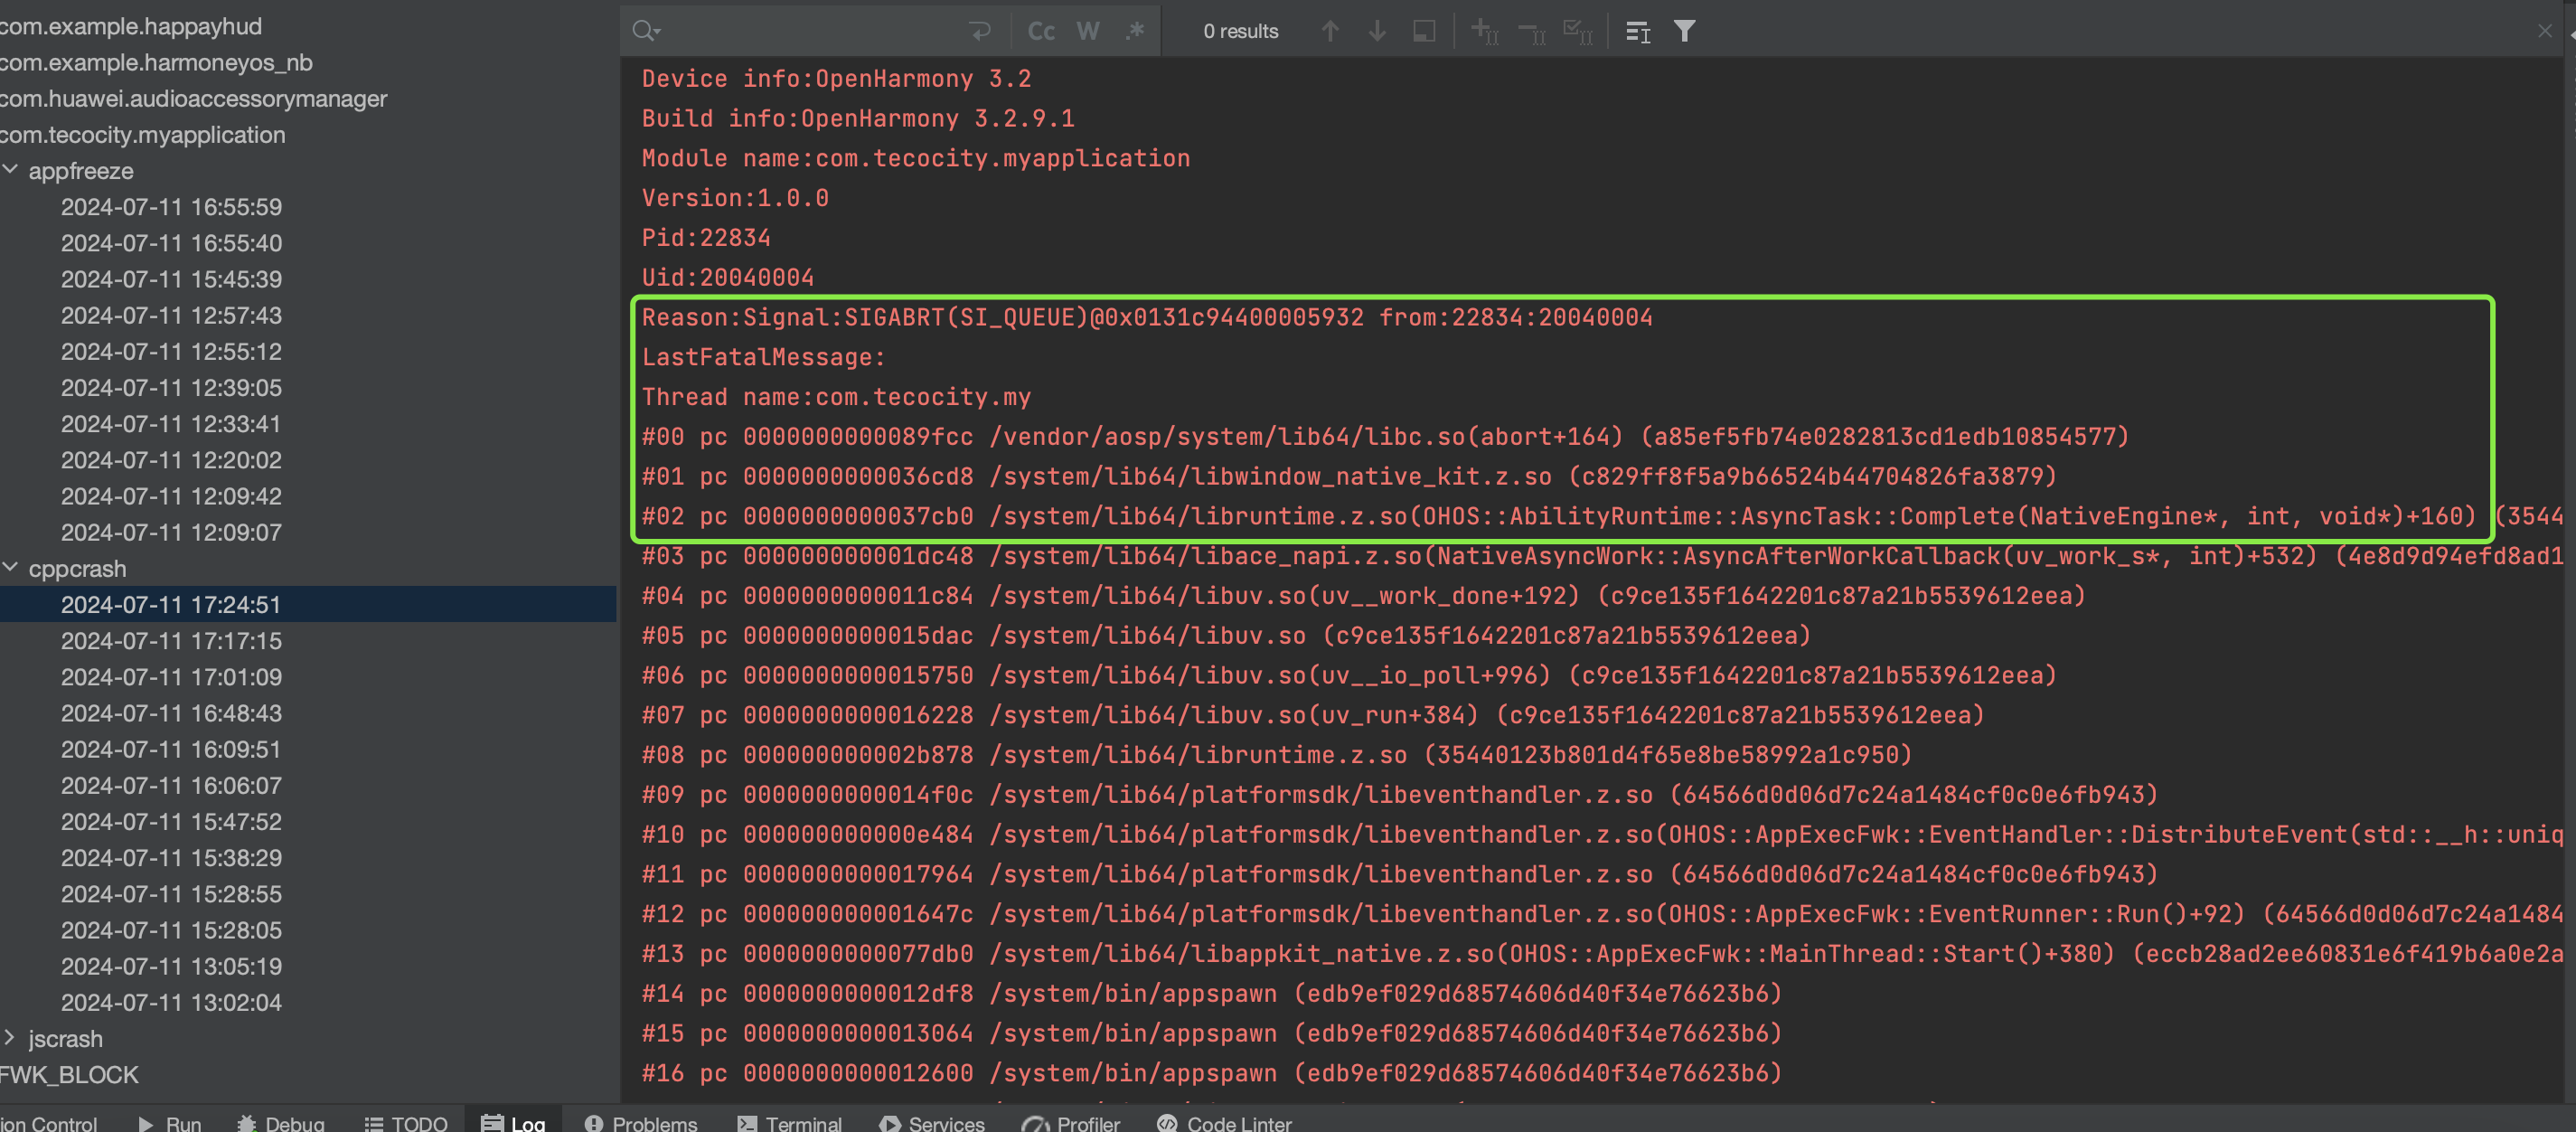Collapse the cppcrash tree node
The image size is (2576, 1132).
click(10, 568)
